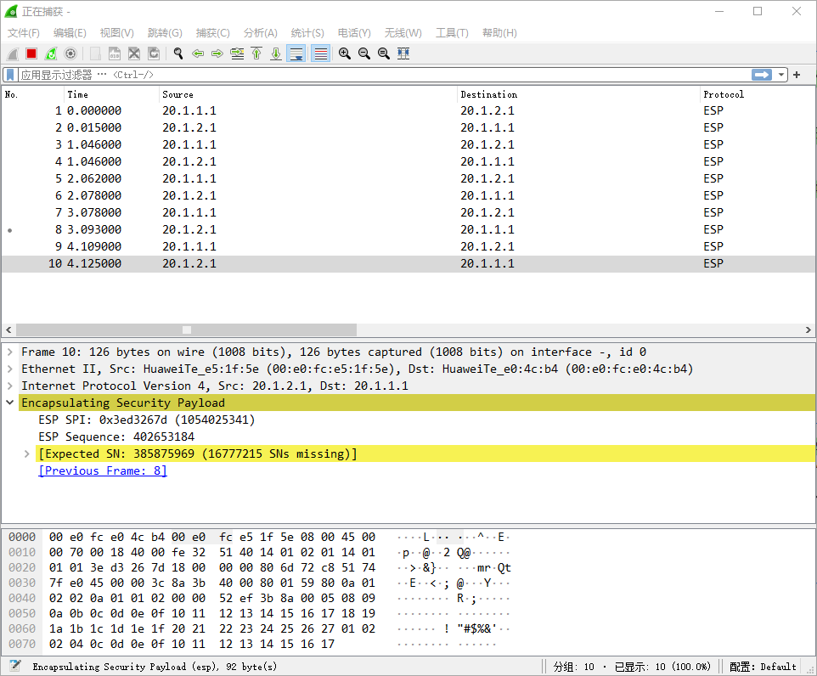817x676 pixels.
Task: Stop the running capture with red square
Action: (31, 54)
